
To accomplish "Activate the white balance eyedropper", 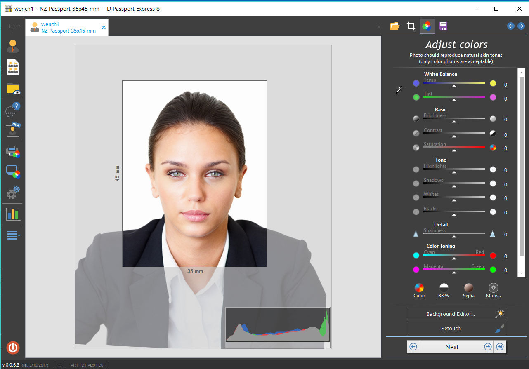I will pyautogui.click(x=399, y=89).
